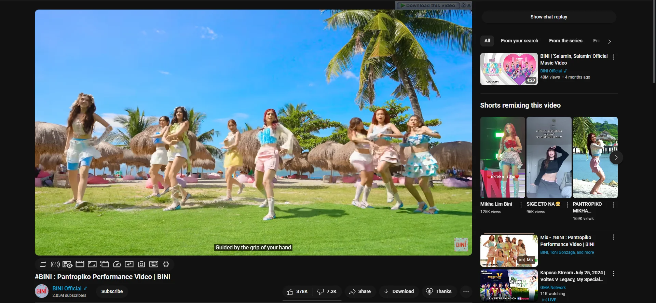The height and width of the screenshot is (303, 656).
Task: Click the 'Guided by the grip of your hand' caption
Action: point(253,248)
